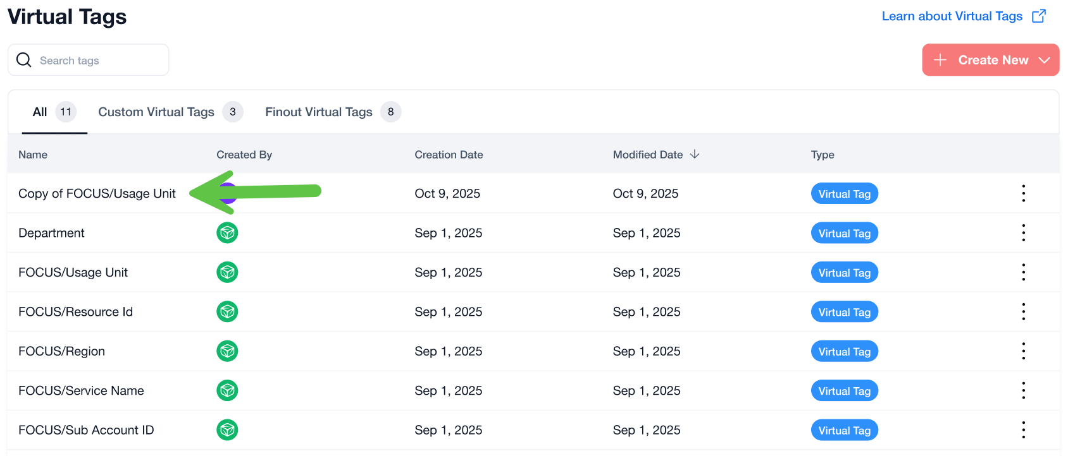Sort by the Creation Date column header
This screenshot has height=456, width=1068.
click(x=449, y=155)
